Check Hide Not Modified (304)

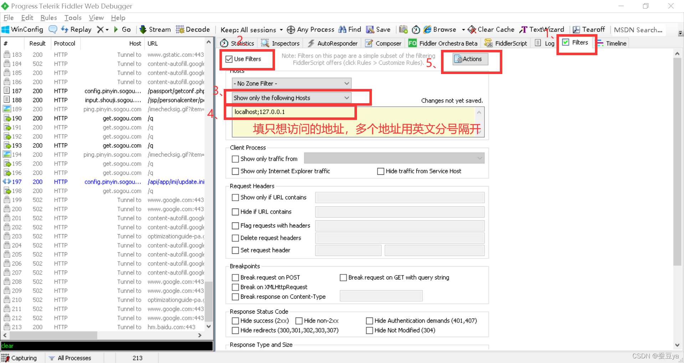tap(370, 331)
